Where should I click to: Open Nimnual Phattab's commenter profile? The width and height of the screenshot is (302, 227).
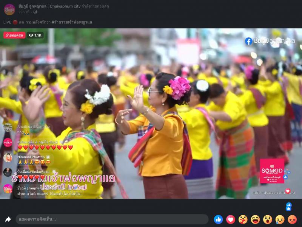[31, 157]
